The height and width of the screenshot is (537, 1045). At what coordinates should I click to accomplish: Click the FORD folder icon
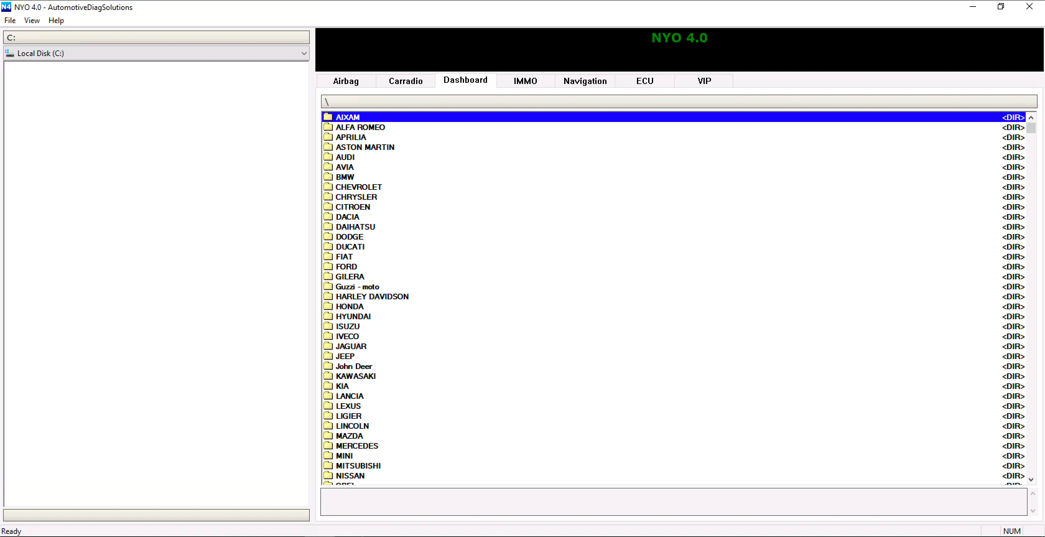point(328,266)
